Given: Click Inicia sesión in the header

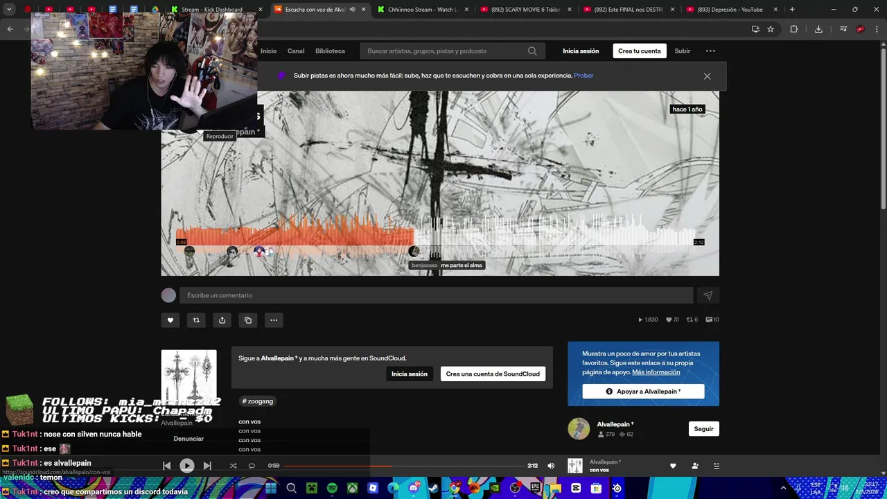Looking at the screenshot, I should 581,51.
